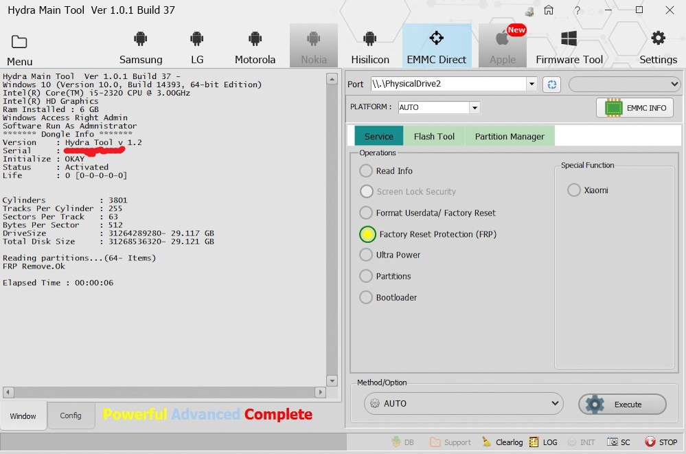Image resolution: width=686 pixels, height=454 pixels.
Task: Open Settings gear
Action: (x=658, y=47)
